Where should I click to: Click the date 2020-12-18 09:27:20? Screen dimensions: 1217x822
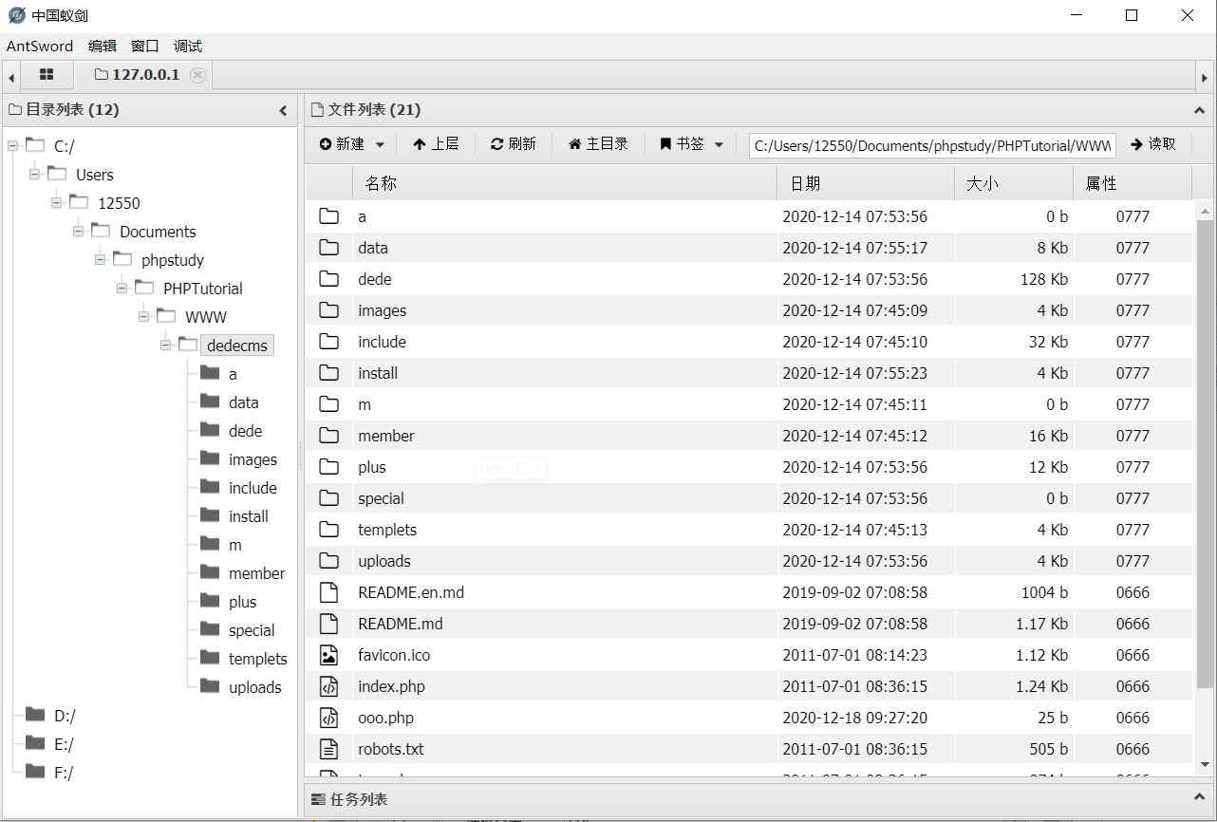855,718
